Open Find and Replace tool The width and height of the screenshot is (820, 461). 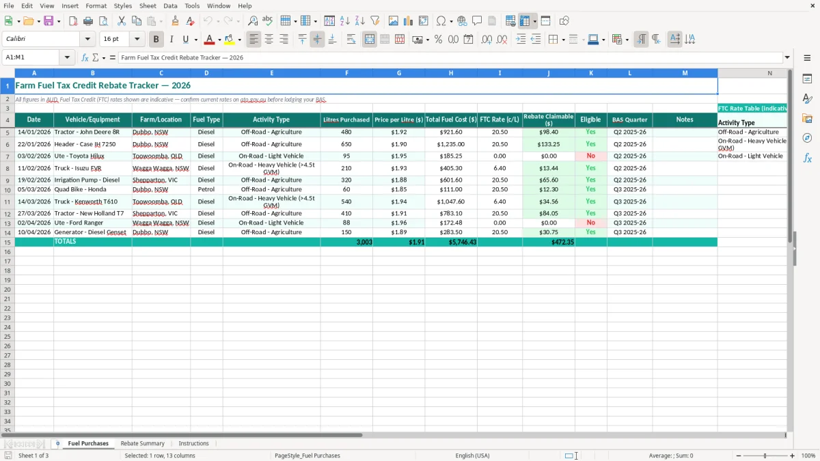tap(253, 21)
